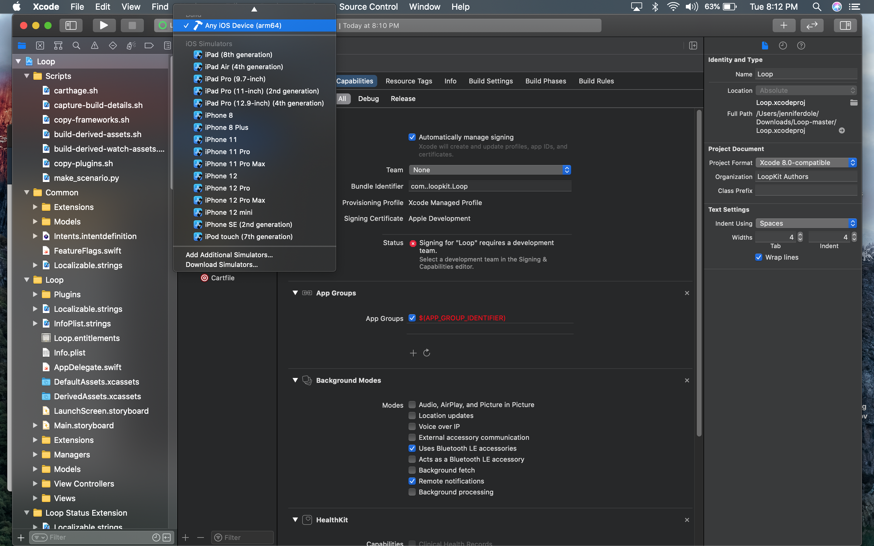The image size is (874, 546).
Task: Select iPad Air (4th generation) simulator
Action: pyautogui.click(x=255, y=67)
